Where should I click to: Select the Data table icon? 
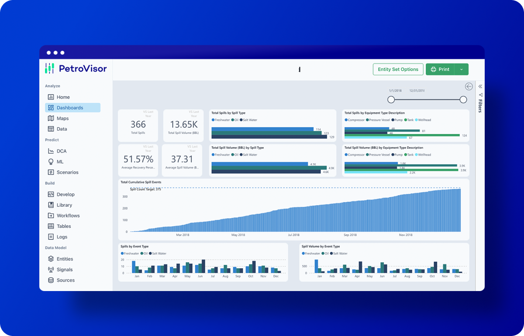pos(51,129)
